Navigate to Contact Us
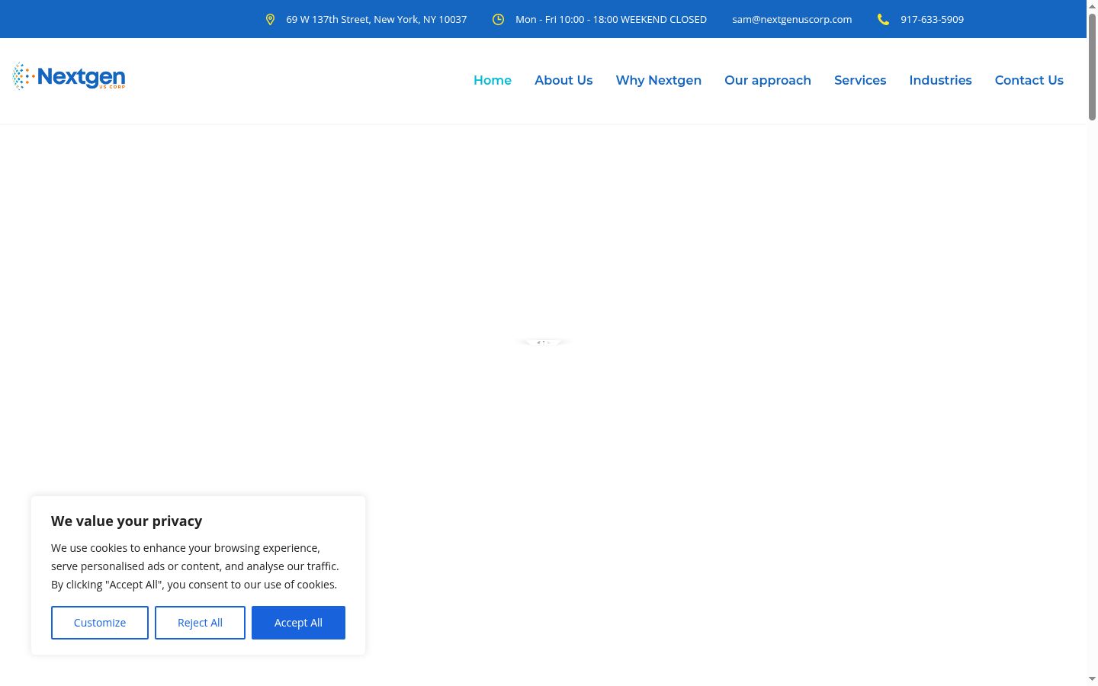The width and height of the screenshot is (1098, 686). click(x=1029, y=80)
